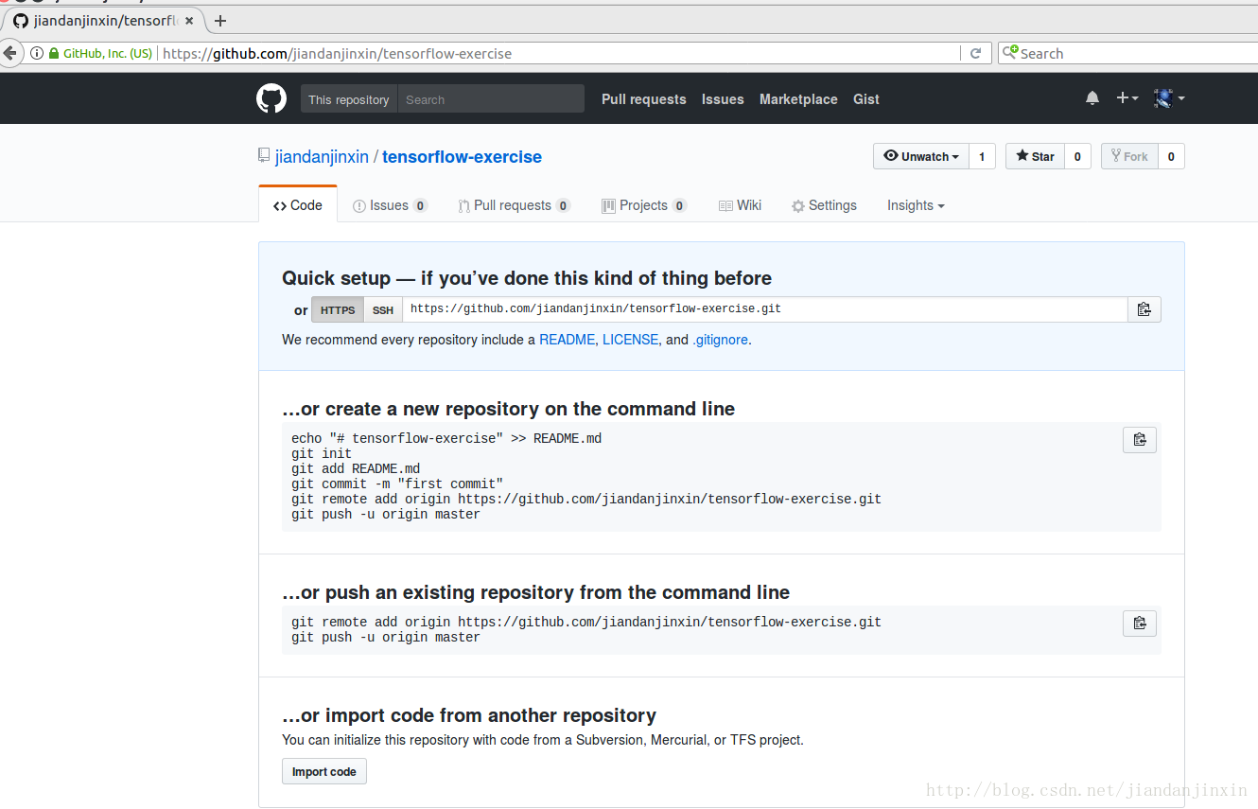Image resolution: width=1258 pixels, height=809 pixels.
Task: Click the site info icon in address bar
Action: click(x=37, y=54)
